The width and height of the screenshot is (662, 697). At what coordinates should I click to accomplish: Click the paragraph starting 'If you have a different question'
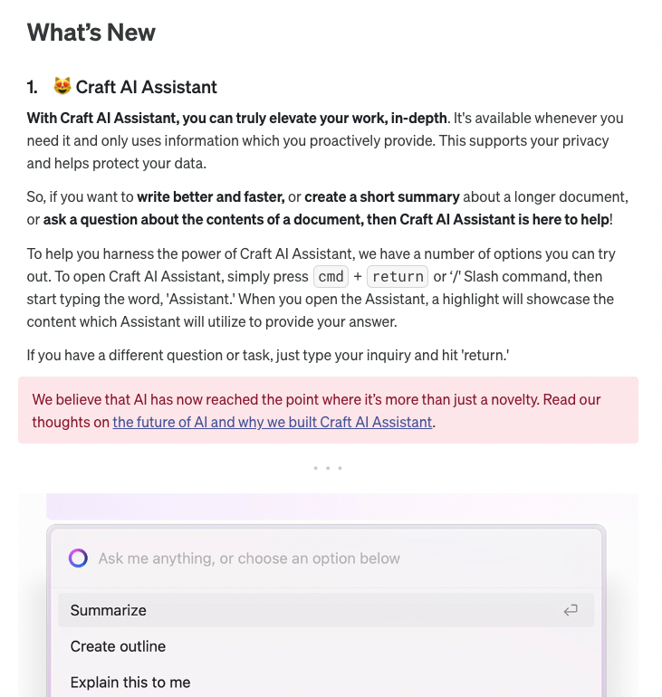click(268, 355)
